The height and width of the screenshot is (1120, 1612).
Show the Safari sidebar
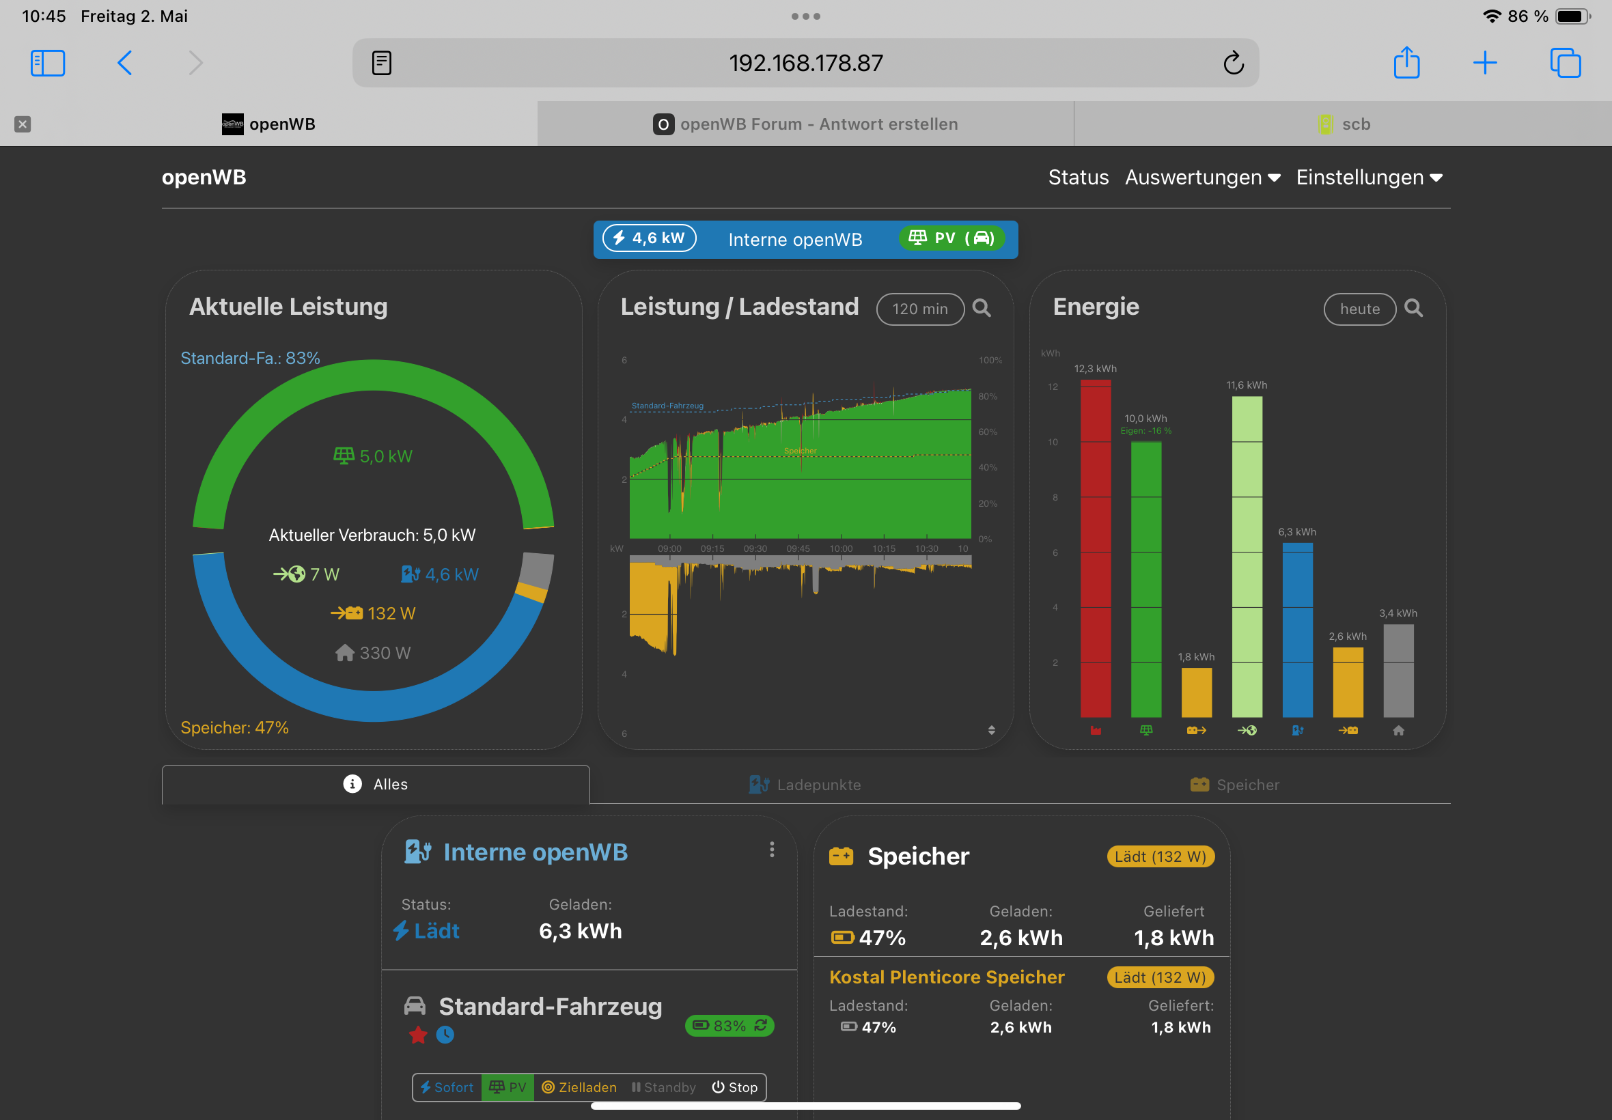click(x=48, y=63)
